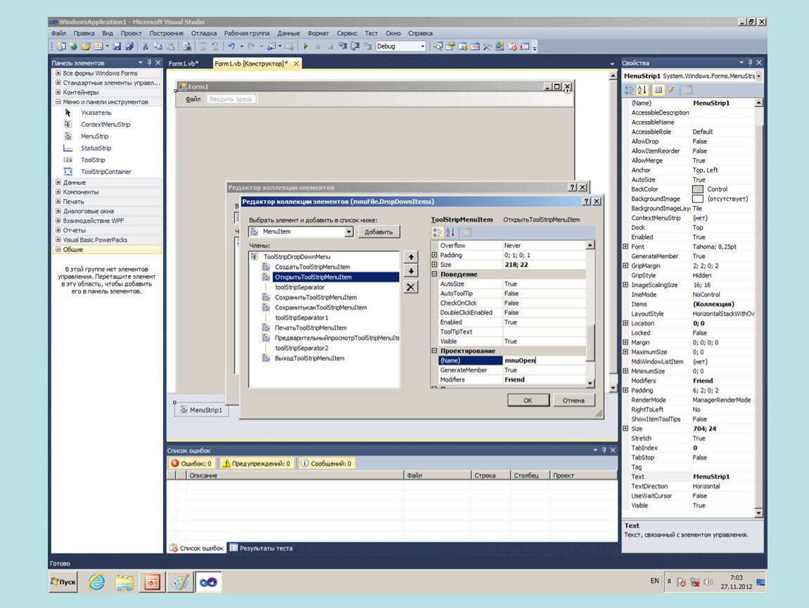
Task: Click the Отмена button
Action: pyautogui.click(x=574, y=400)
